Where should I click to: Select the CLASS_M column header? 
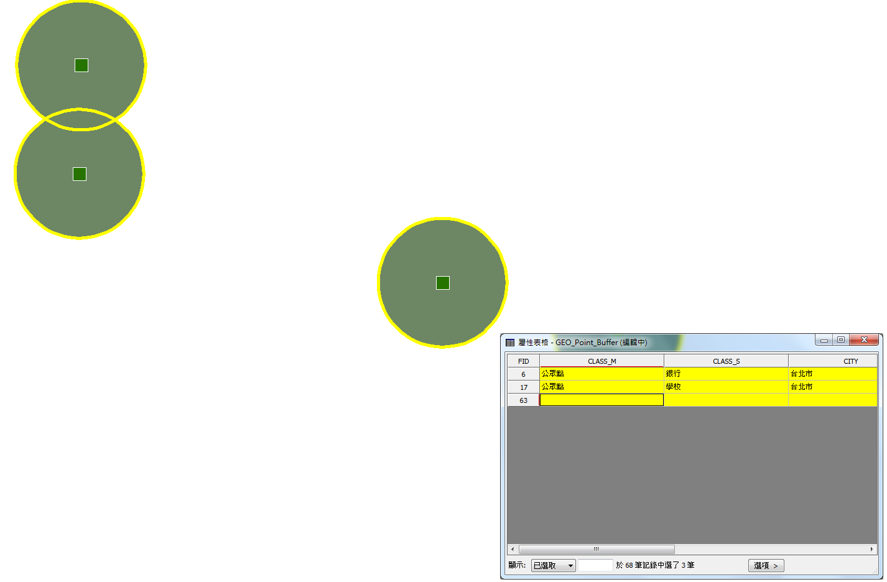601,361
